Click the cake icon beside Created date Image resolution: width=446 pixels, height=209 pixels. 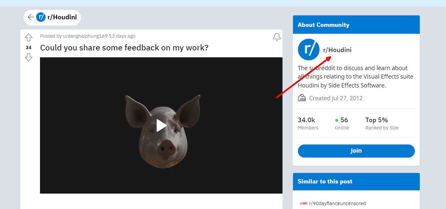click(x=302, y=98)
